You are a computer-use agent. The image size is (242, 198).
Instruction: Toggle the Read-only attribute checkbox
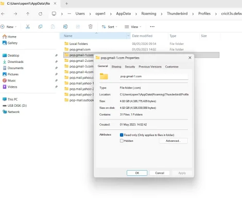122,135
